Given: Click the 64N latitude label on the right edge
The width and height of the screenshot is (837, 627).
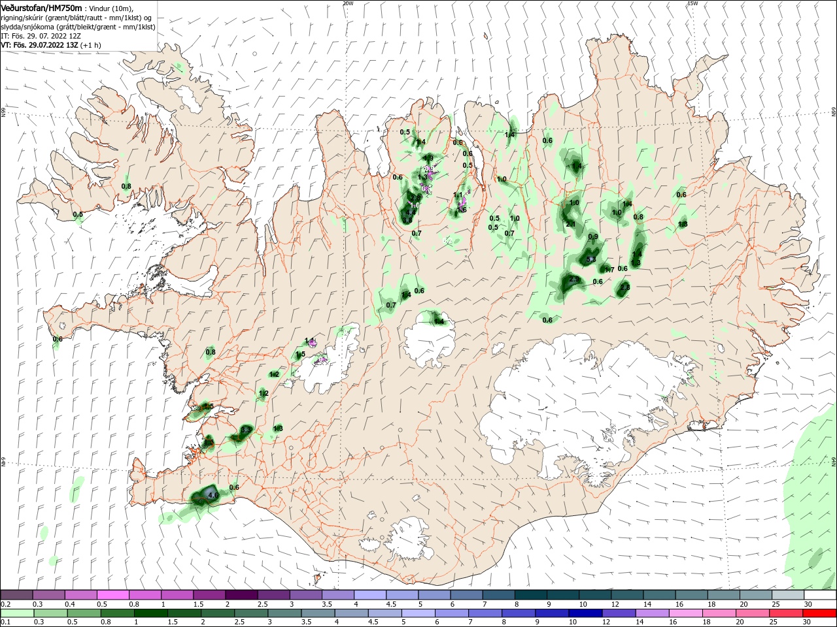Looking at the screenshot, I should click(834, 462).
